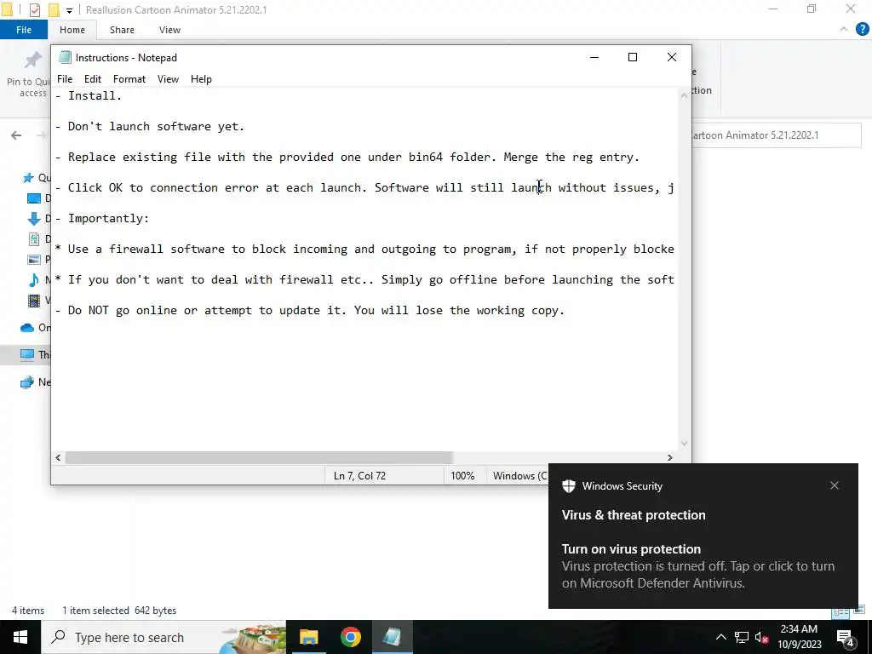Click properties checkmark icon in Explorer title bar

click(34, 10)
